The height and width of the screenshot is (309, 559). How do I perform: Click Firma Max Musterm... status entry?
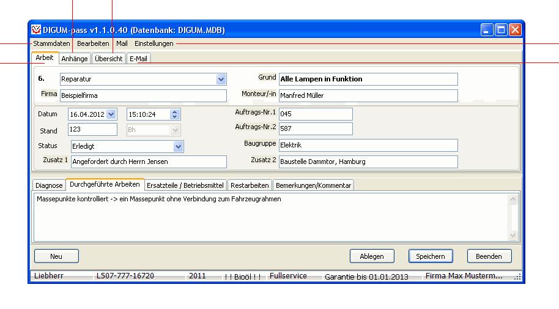coord(464,276)
